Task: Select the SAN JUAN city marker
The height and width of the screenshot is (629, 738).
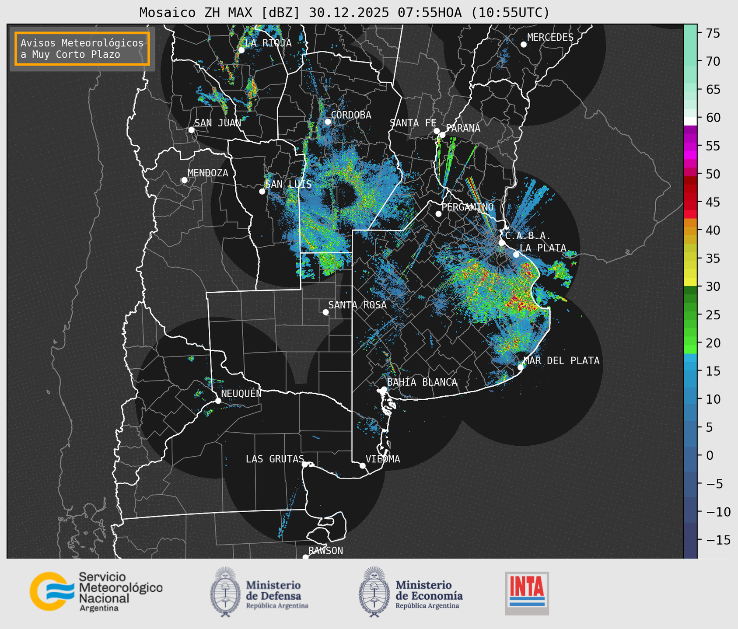Action: (191, 130)
